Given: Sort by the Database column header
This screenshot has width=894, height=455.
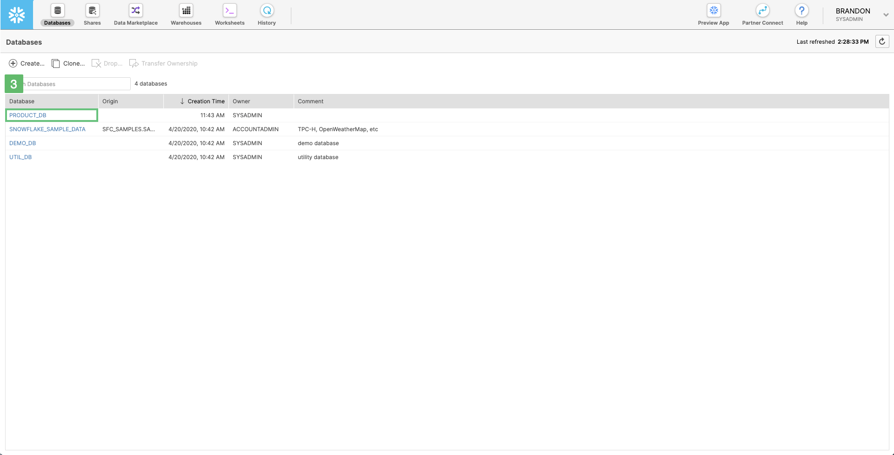Looking at the screenshot, I should click(52, 101).
